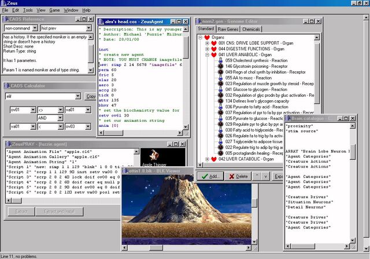Viewport: 370px width, 259px height.
Task: Open the second-row va01 operand dropdown
Action: point(33,126)
